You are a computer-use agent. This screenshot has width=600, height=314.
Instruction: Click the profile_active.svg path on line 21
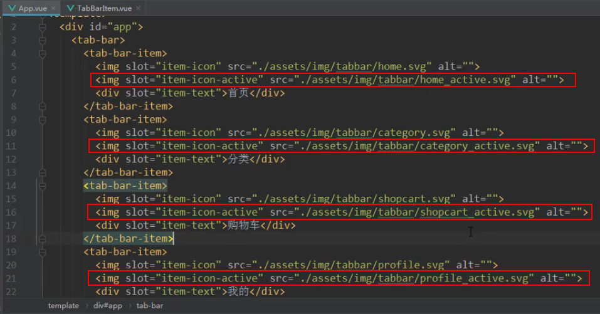coord(414,278)
